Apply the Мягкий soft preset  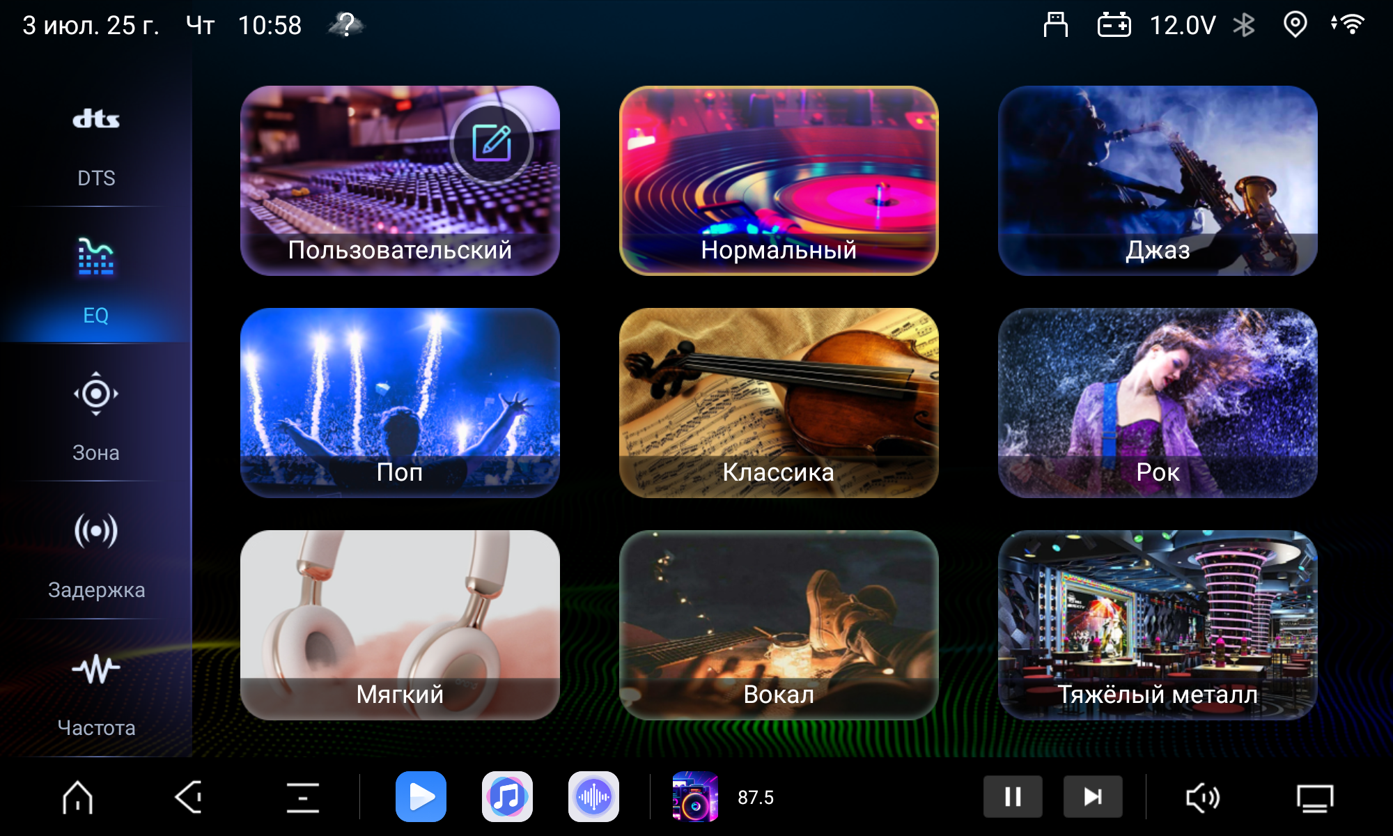click(400, 625)
